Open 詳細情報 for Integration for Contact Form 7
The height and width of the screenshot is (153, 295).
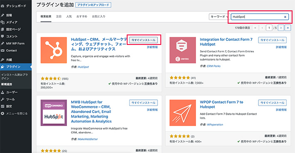281,47
